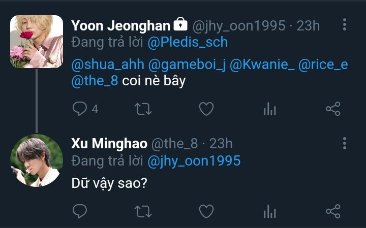View analytics for Yoon Jeonghan's tweet
Viewport: 366px width, 228px height.
(269, 109)
